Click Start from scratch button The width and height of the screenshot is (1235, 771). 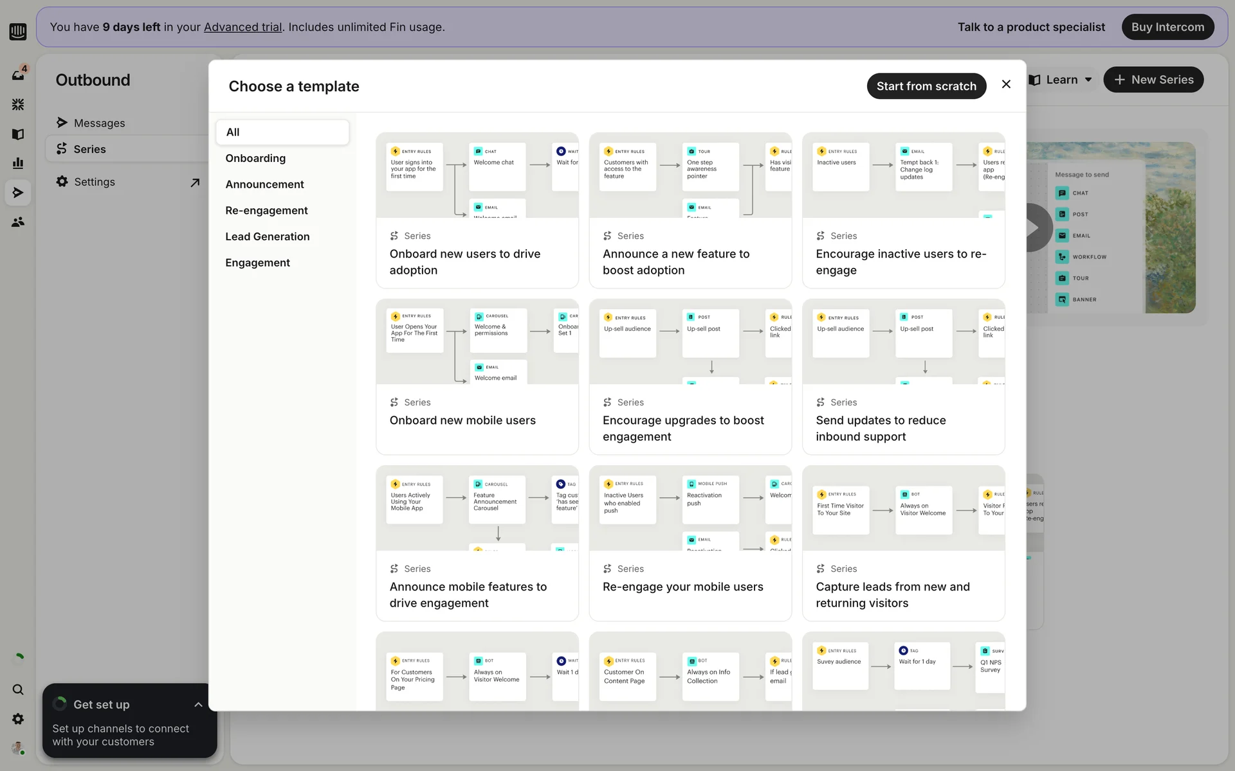click(926, 86)
